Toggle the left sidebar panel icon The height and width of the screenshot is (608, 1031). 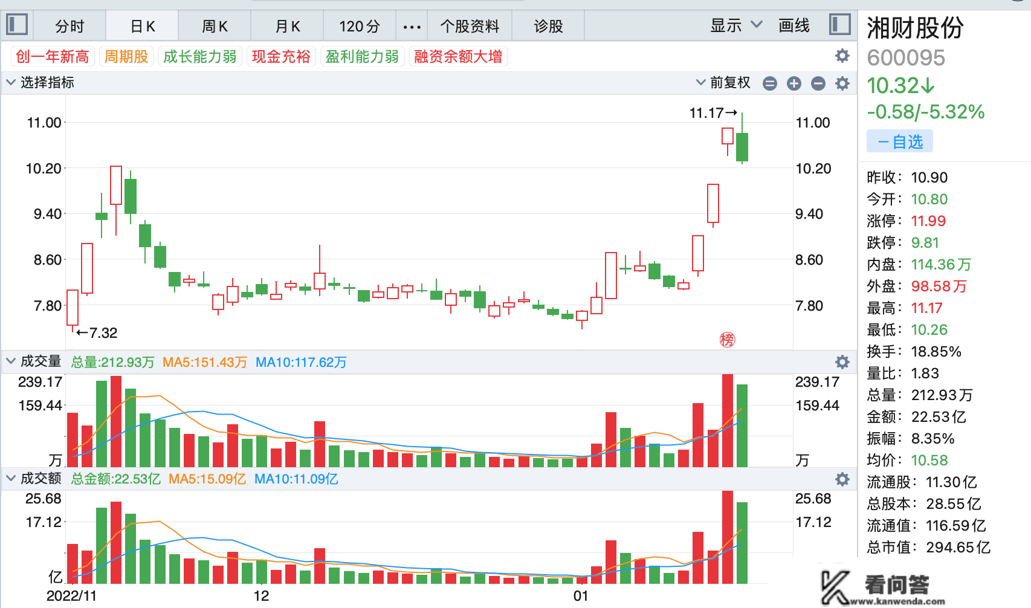click(x=17, y=25)
